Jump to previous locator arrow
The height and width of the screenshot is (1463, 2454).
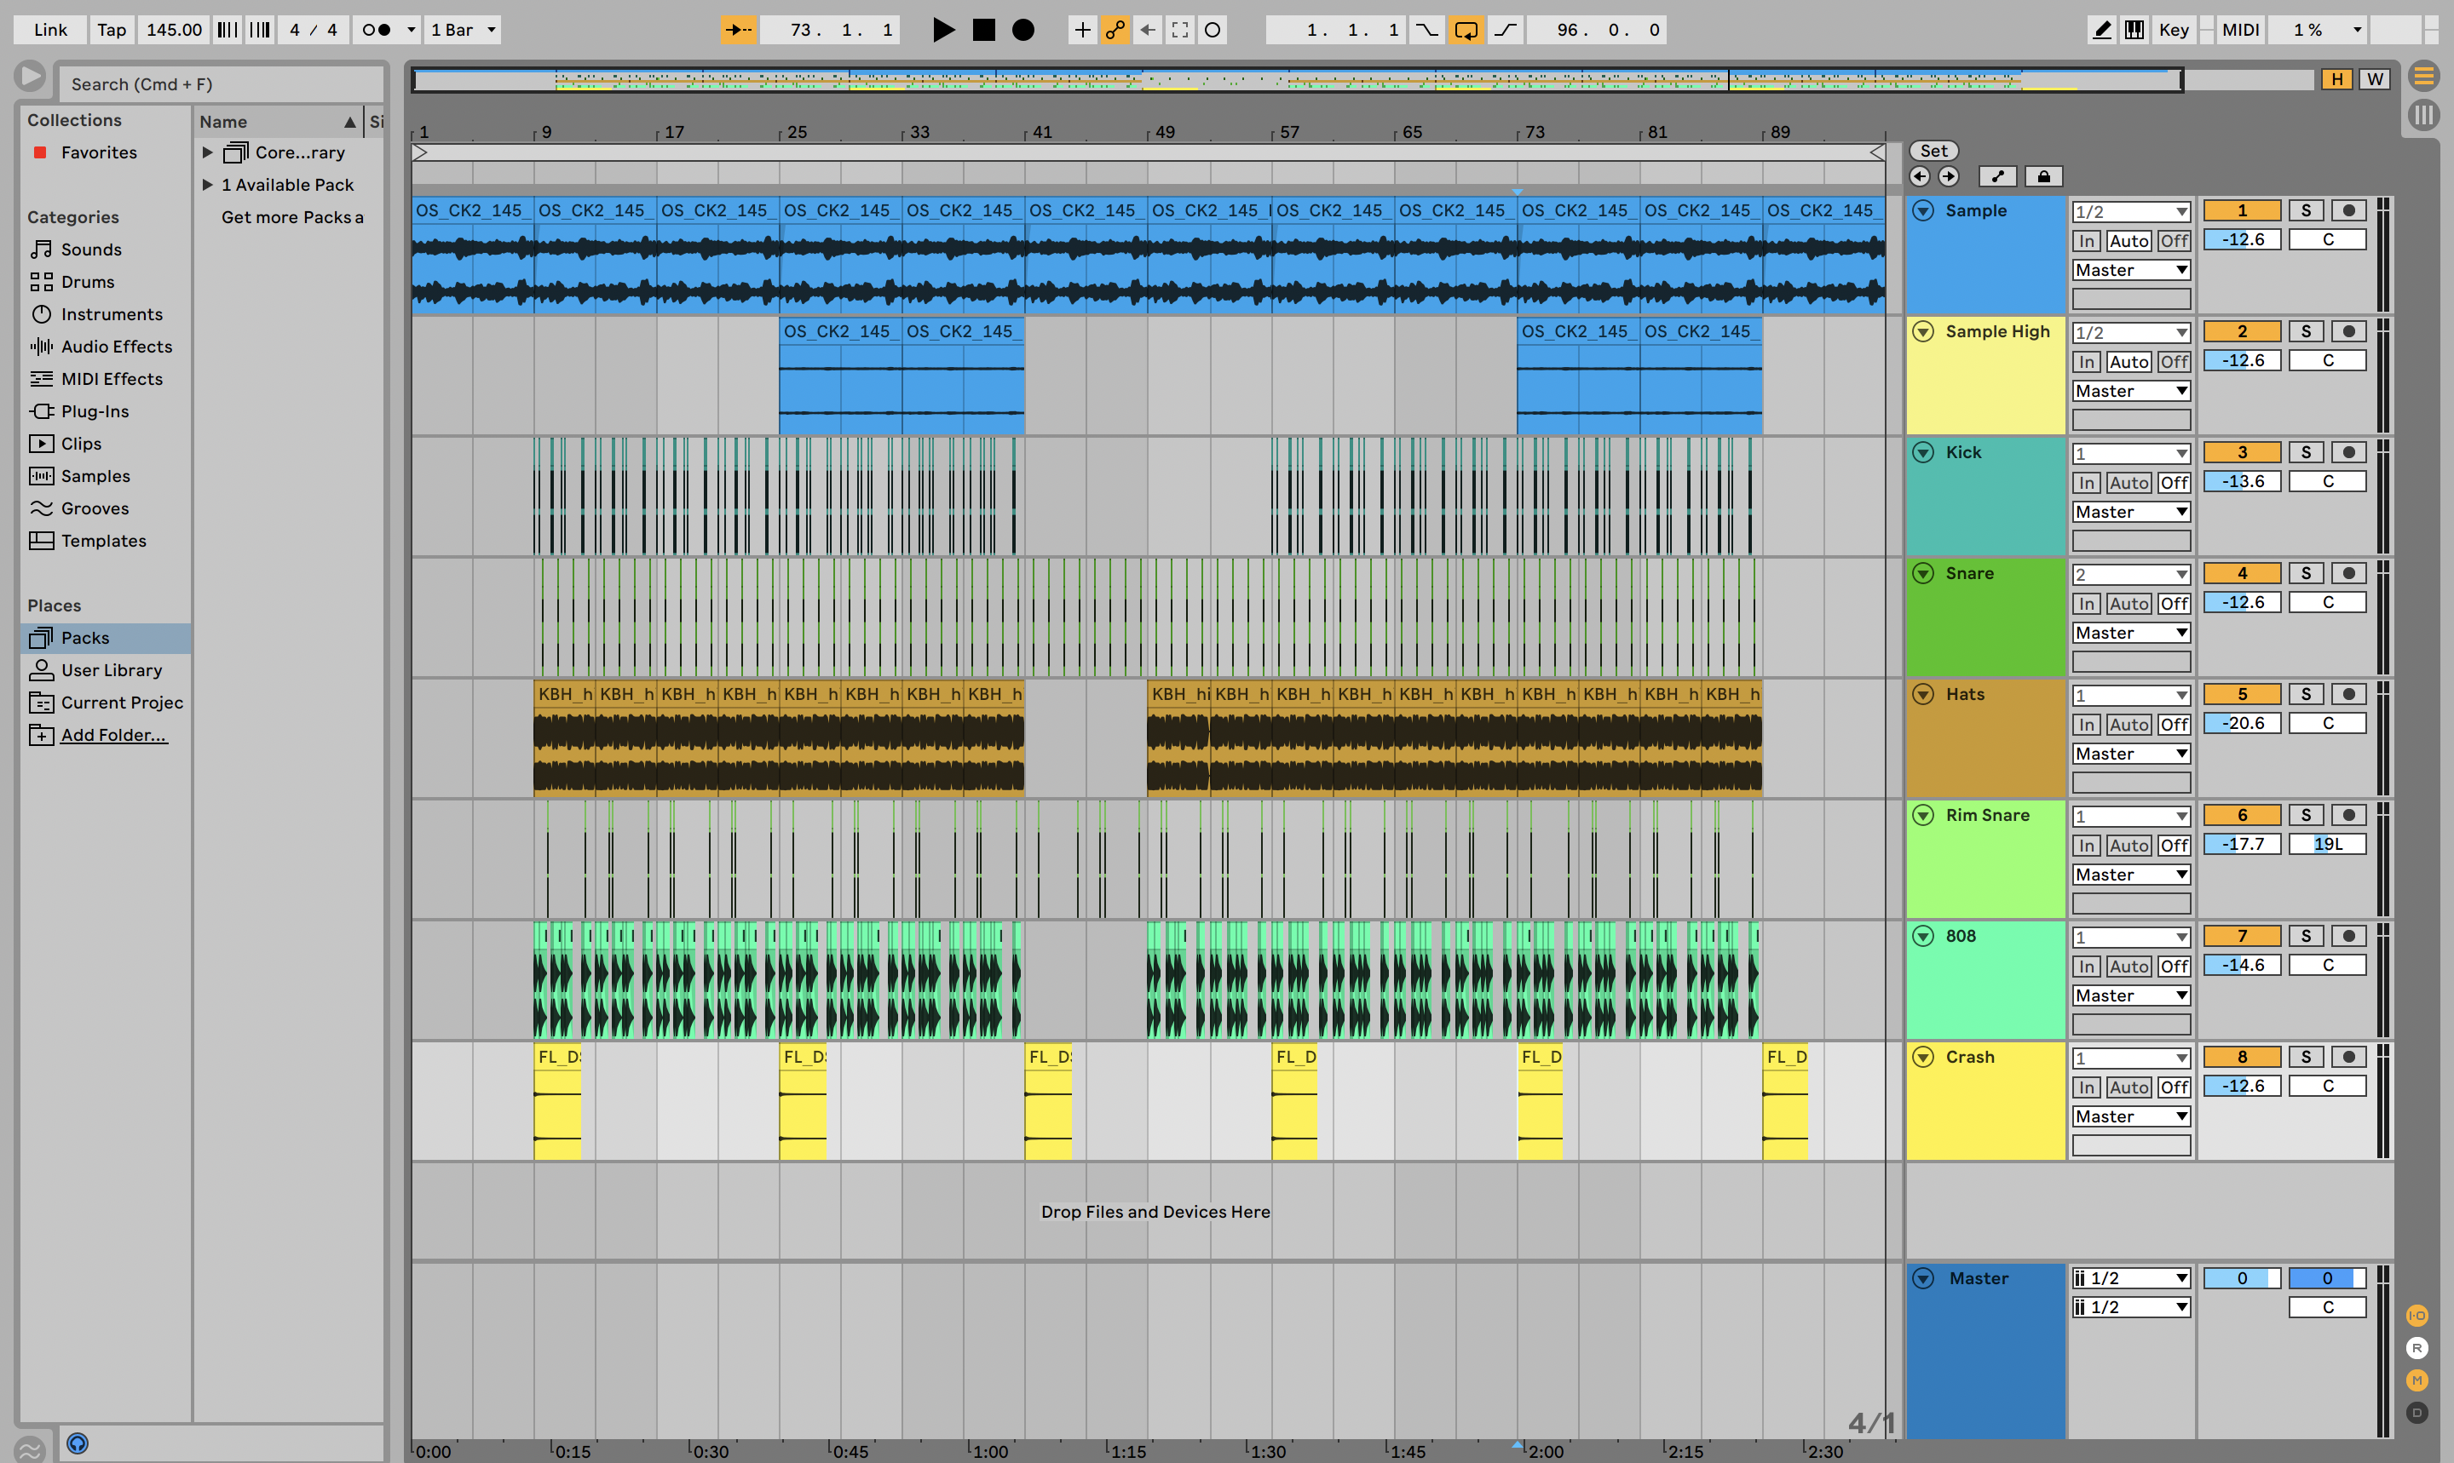tap(1920, 176)
